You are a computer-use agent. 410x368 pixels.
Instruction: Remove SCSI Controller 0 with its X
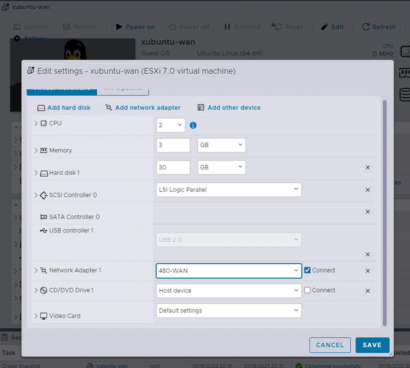coord(368,190)
